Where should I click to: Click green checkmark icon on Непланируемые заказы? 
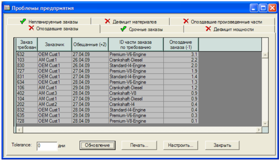(23, 22)
